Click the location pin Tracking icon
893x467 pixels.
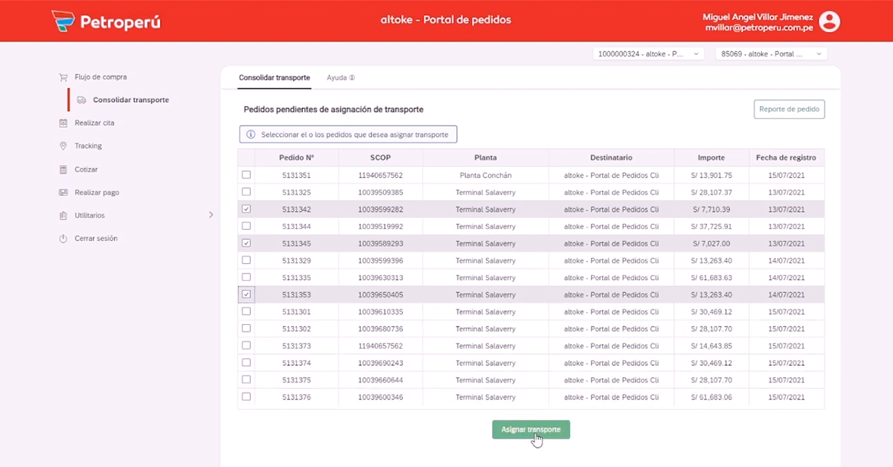click(x=63, y=146)
